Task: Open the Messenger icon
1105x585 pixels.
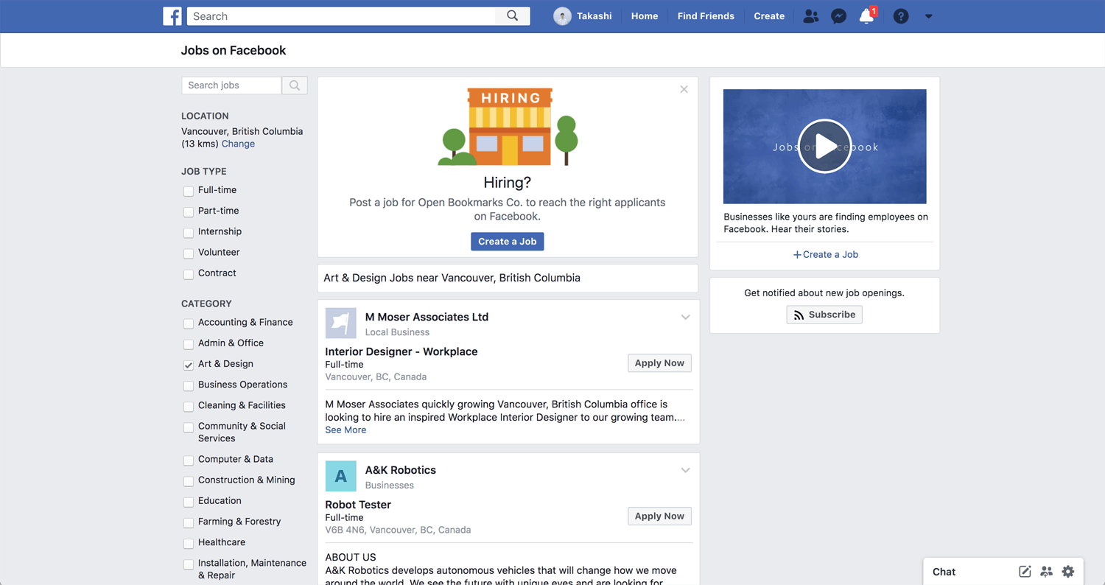Action: point(838,16)
